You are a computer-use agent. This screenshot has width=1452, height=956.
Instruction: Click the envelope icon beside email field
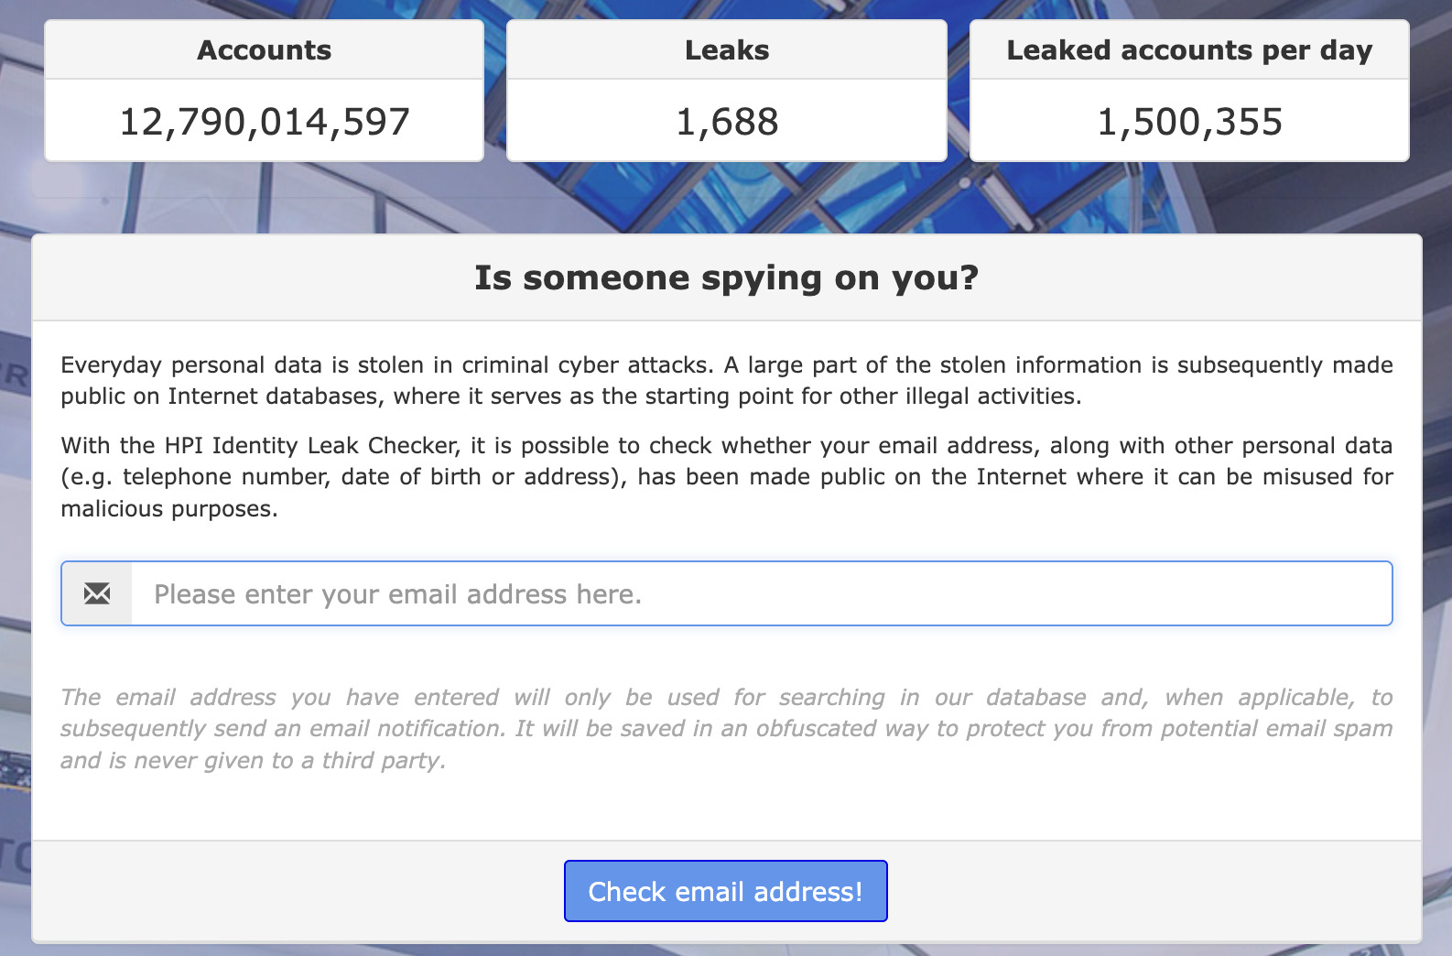pos(97,593)
